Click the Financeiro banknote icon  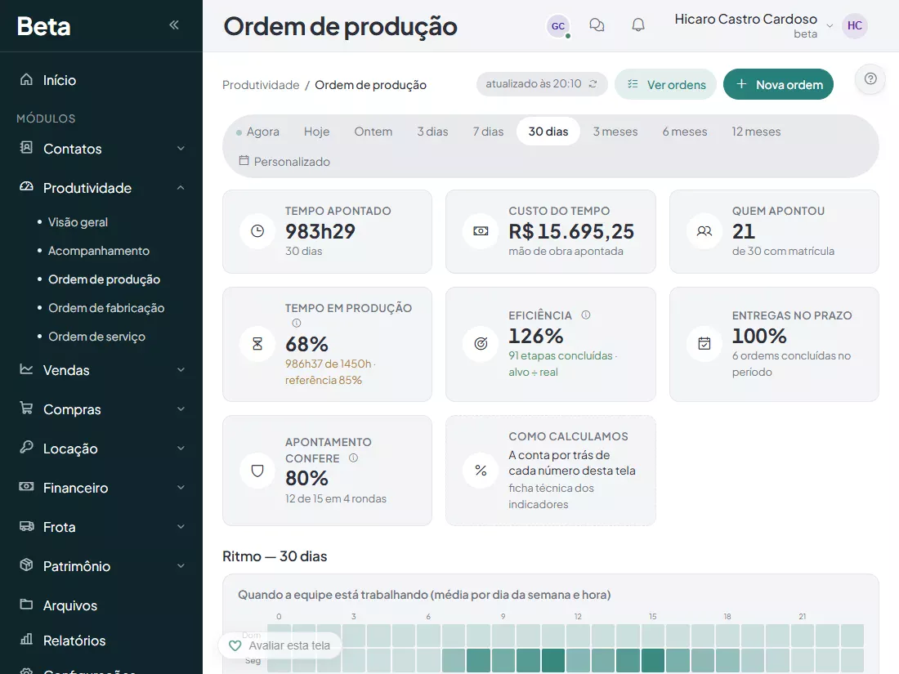click(26, 487)
